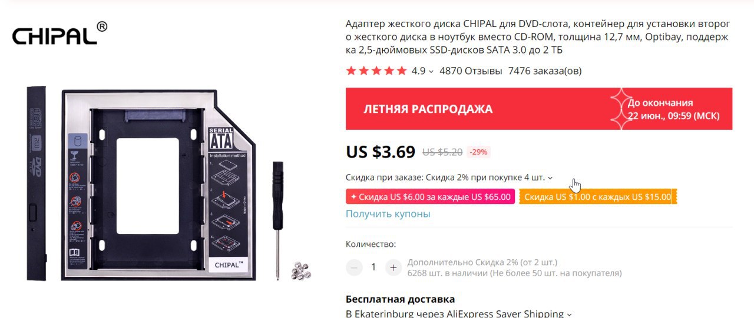This screenshot has width=754, height=318.
Task: Click the ЛЕТНЯЯ РАСПРОДАЖА sale banner
Action: 539,109
